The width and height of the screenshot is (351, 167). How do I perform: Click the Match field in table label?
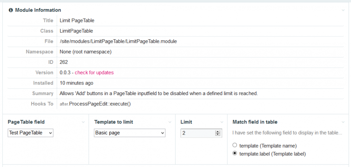[255, 122]
